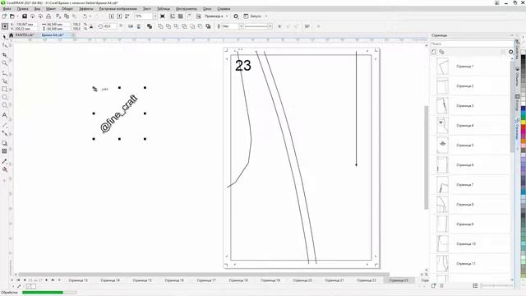The width and height of the screenshot is (526, 296).
Task: Select the Transparency checkerboard tool
Action: click(x=4, y=151)
